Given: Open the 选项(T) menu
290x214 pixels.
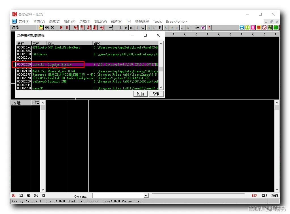Looking at the screenshot, I should 85,22.
